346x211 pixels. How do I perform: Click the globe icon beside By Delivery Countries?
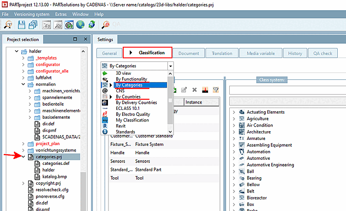(x=105, y=102)
